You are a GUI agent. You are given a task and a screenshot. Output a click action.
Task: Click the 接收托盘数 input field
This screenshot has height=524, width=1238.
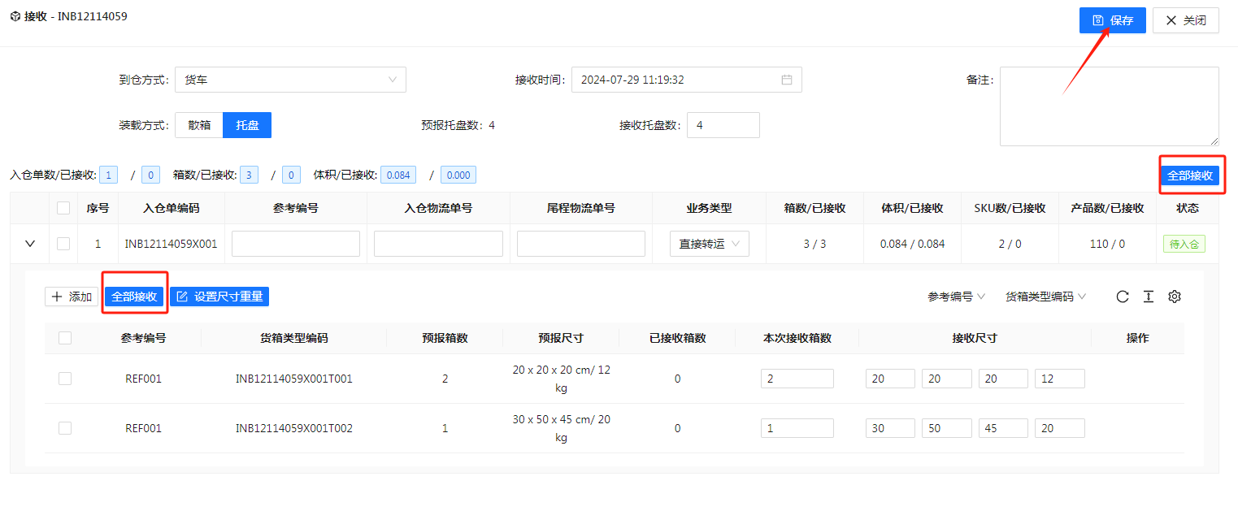723,125
